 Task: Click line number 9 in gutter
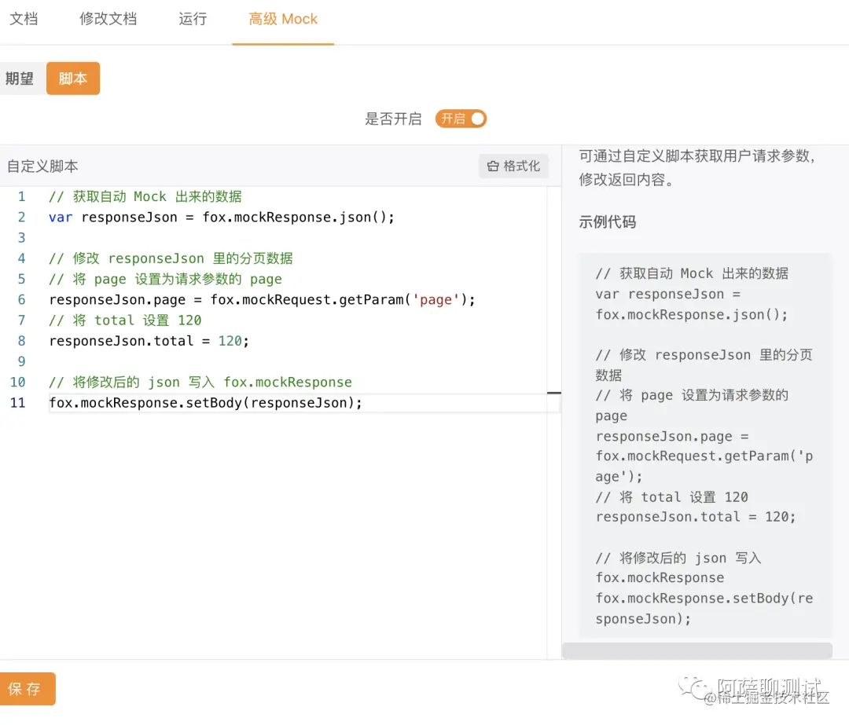[x=21, y=361]
